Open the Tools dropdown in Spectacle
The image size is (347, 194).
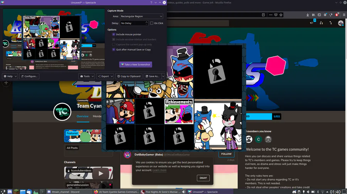click(86, 76)
